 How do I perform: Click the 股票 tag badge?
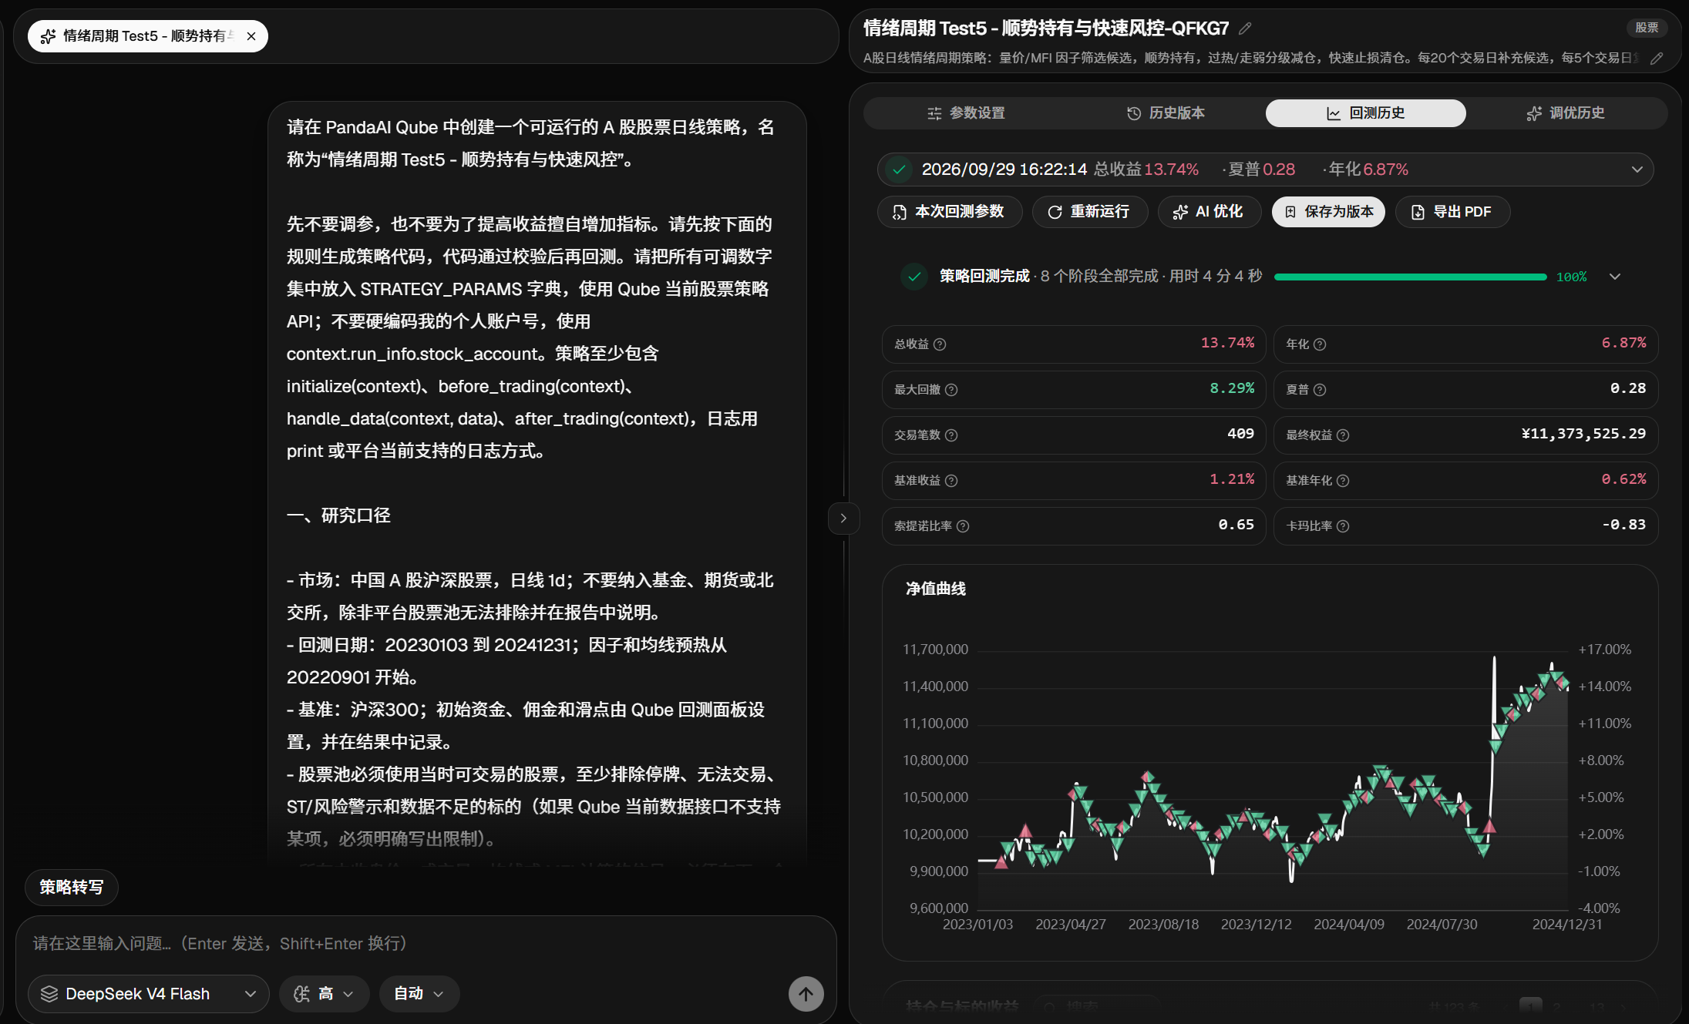pyautogui.click(x=1647, y=28)
